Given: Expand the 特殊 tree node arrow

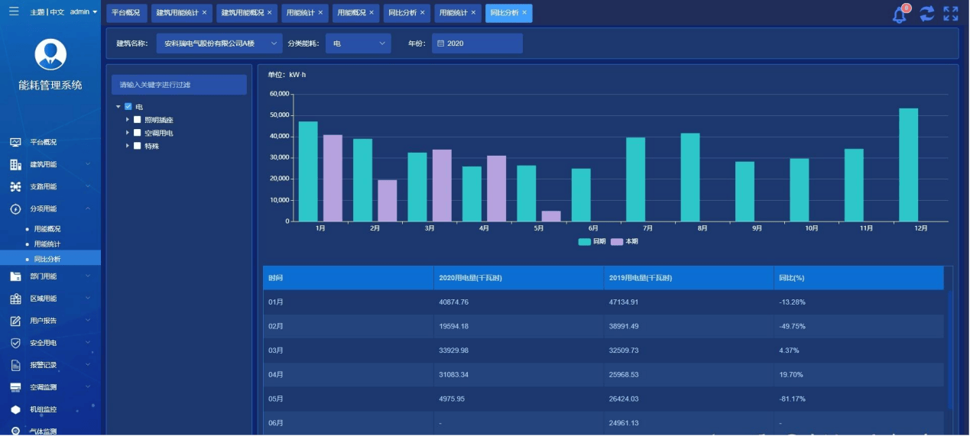Looking at the screenshot, I should (128, 146).
